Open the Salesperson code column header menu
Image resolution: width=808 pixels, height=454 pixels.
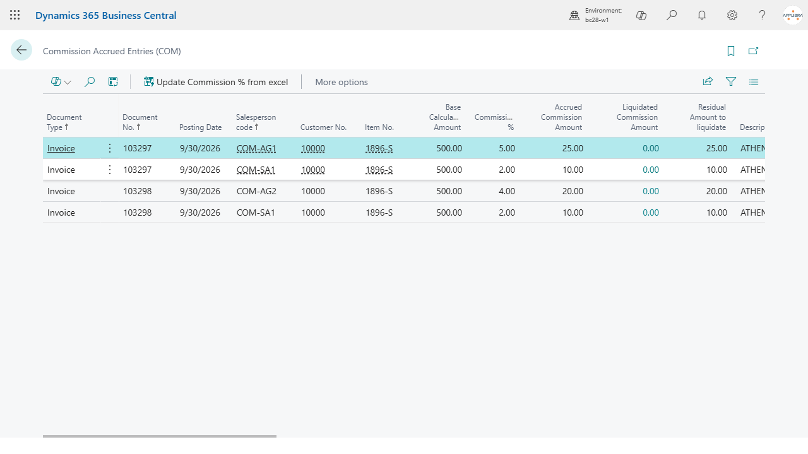256,122
